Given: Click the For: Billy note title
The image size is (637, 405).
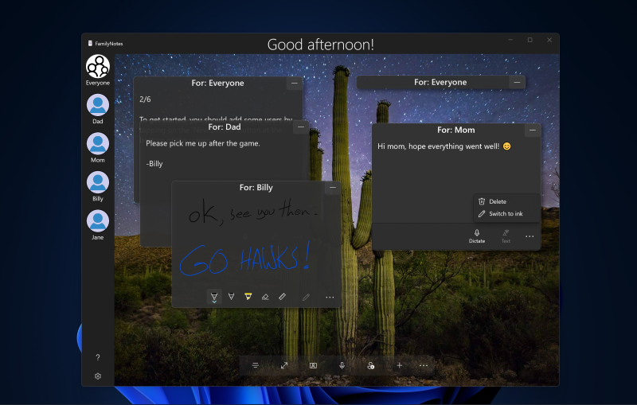Looking at the screenshot, I should click(256, 188).
